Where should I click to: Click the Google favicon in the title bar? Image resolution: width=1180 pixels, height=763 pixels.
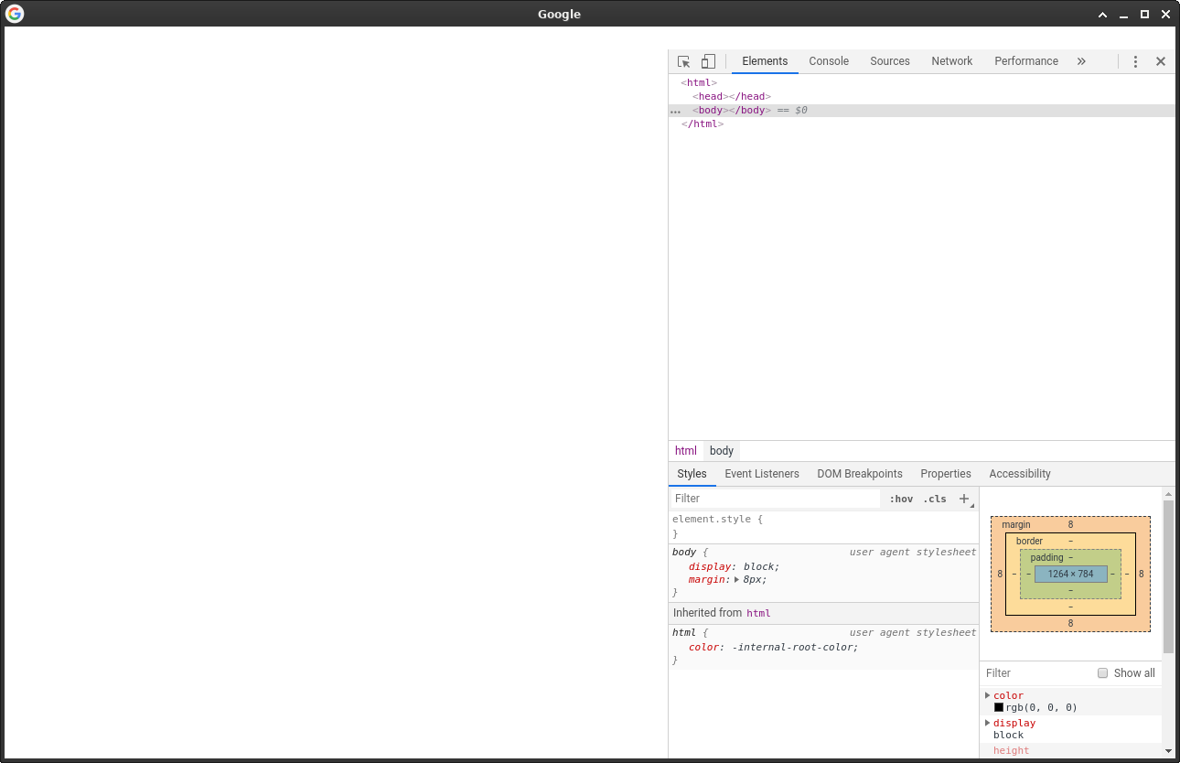[x=14, y=14]
